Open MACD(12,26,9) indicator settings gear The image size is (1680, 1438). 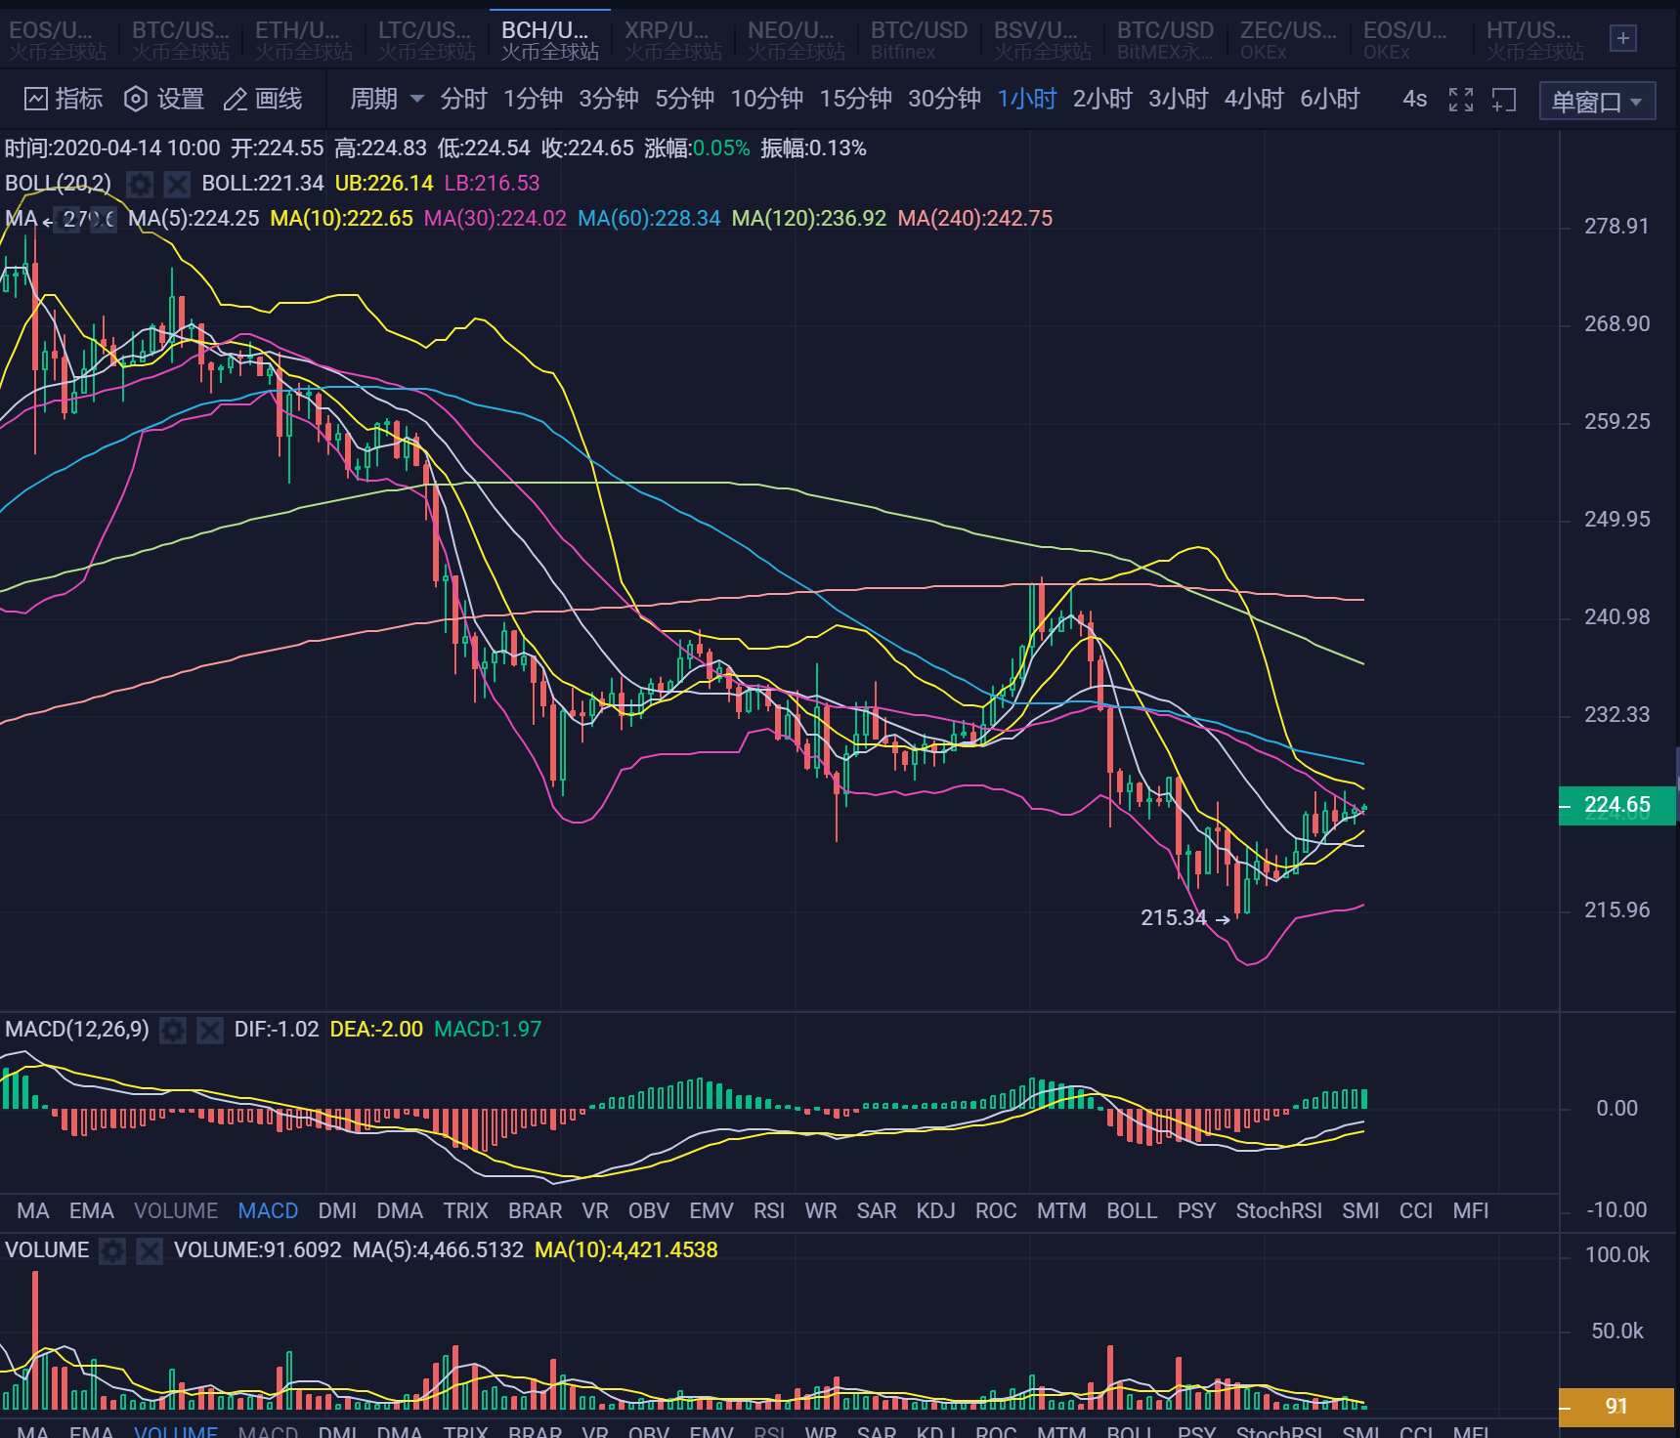click(173, 1030)
